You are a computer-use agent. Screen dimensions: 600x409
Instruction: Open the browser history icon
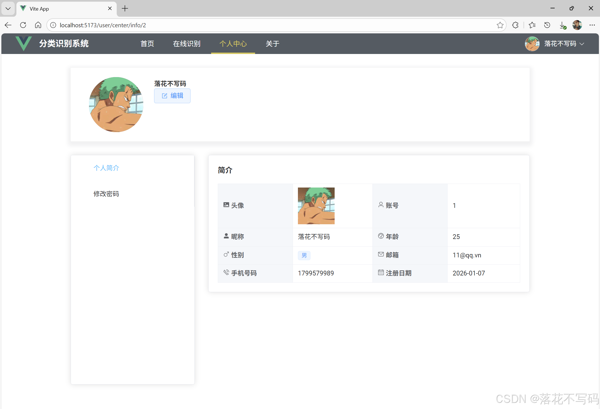(x=547, y=25)
